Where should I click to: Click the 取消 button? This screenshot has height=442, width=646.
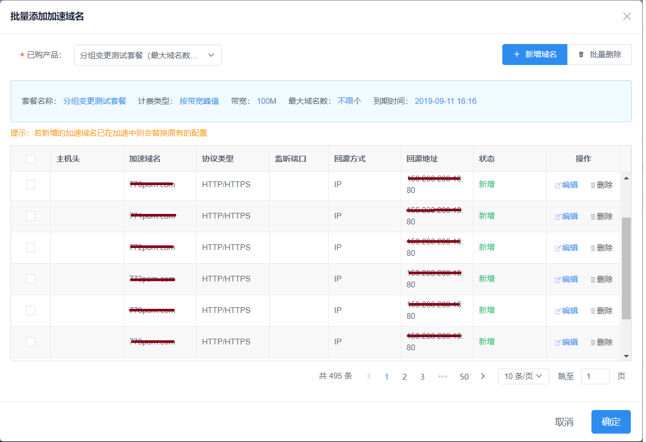(564, 422)
